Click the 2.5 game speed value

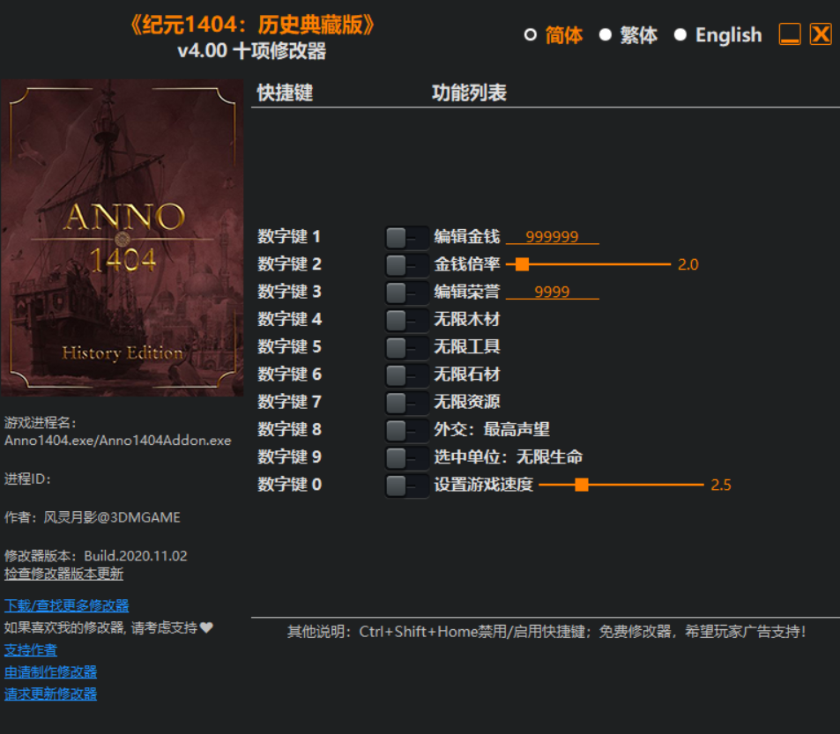(721, 485)
